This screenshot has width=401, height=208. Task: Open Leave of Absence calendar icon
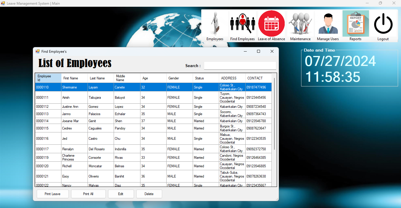(x=271, y=23)
